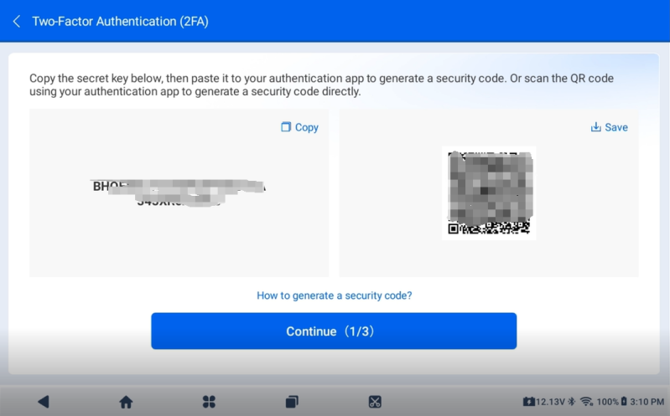Image resolution: width=670 pixels, height=416 pixels.
Task: Click the Copy icon beside the secret key
Action: click(x=286, y=127)
